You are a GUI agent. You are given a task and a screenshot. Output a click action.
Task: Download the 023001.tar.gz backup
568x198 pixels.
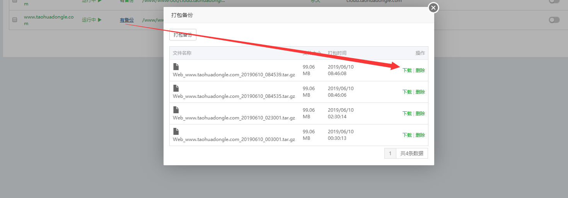pos(407,114)
